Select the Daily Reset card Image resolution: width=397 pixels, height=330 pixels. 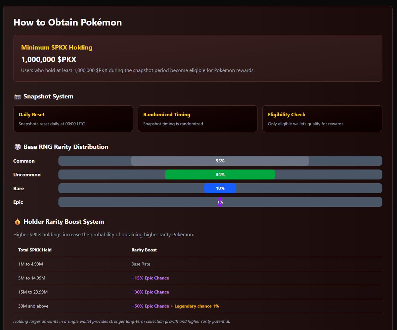point(73,119)
